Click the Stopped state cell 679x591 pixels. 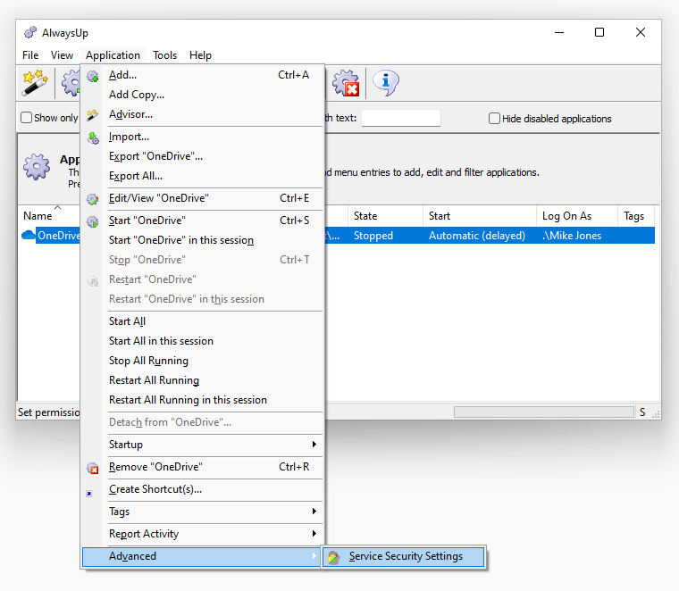373,236
